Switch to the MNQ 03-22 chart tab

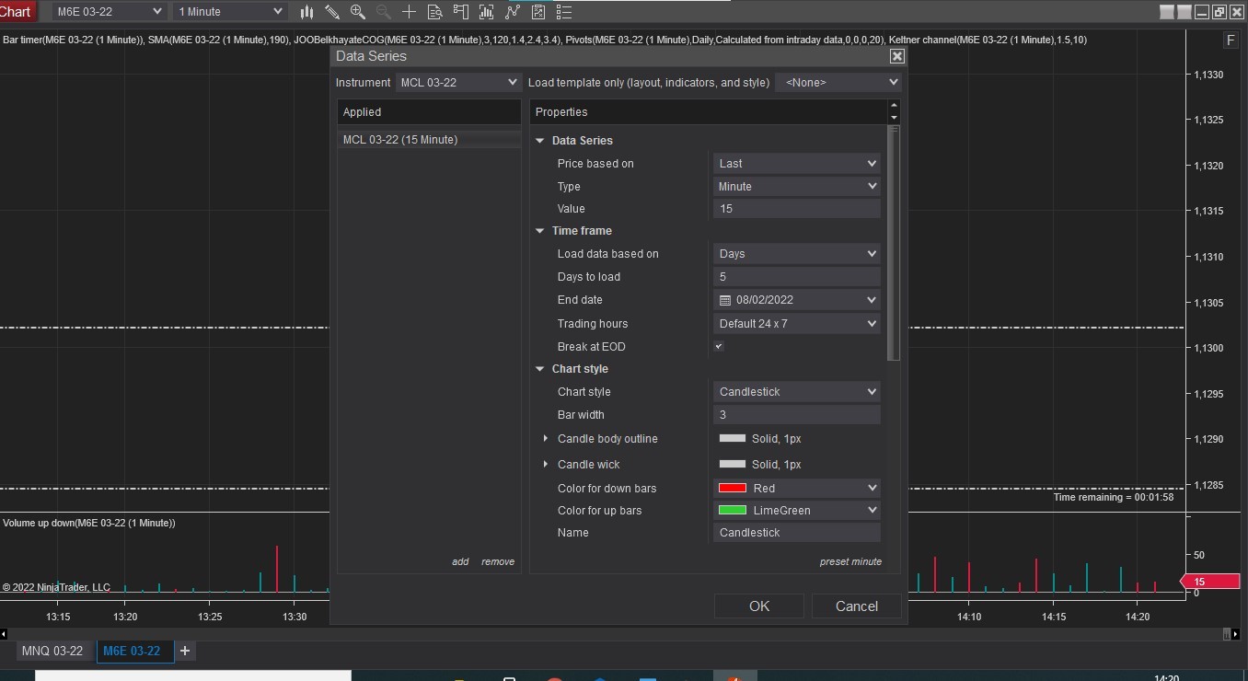[x=52, y=652]
